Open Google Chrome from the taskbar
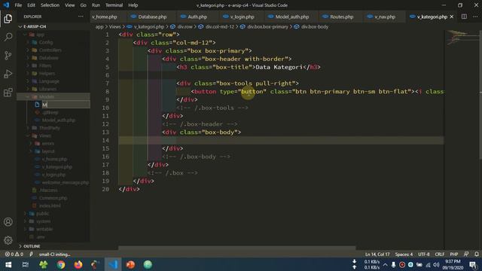Image resolution: width=482 pixels, height=271 pixels. click(61, 264)
